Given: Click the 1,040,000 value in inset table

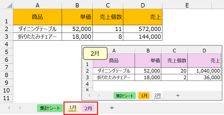Looking at the screenshot, I should (x=204, y=71).
